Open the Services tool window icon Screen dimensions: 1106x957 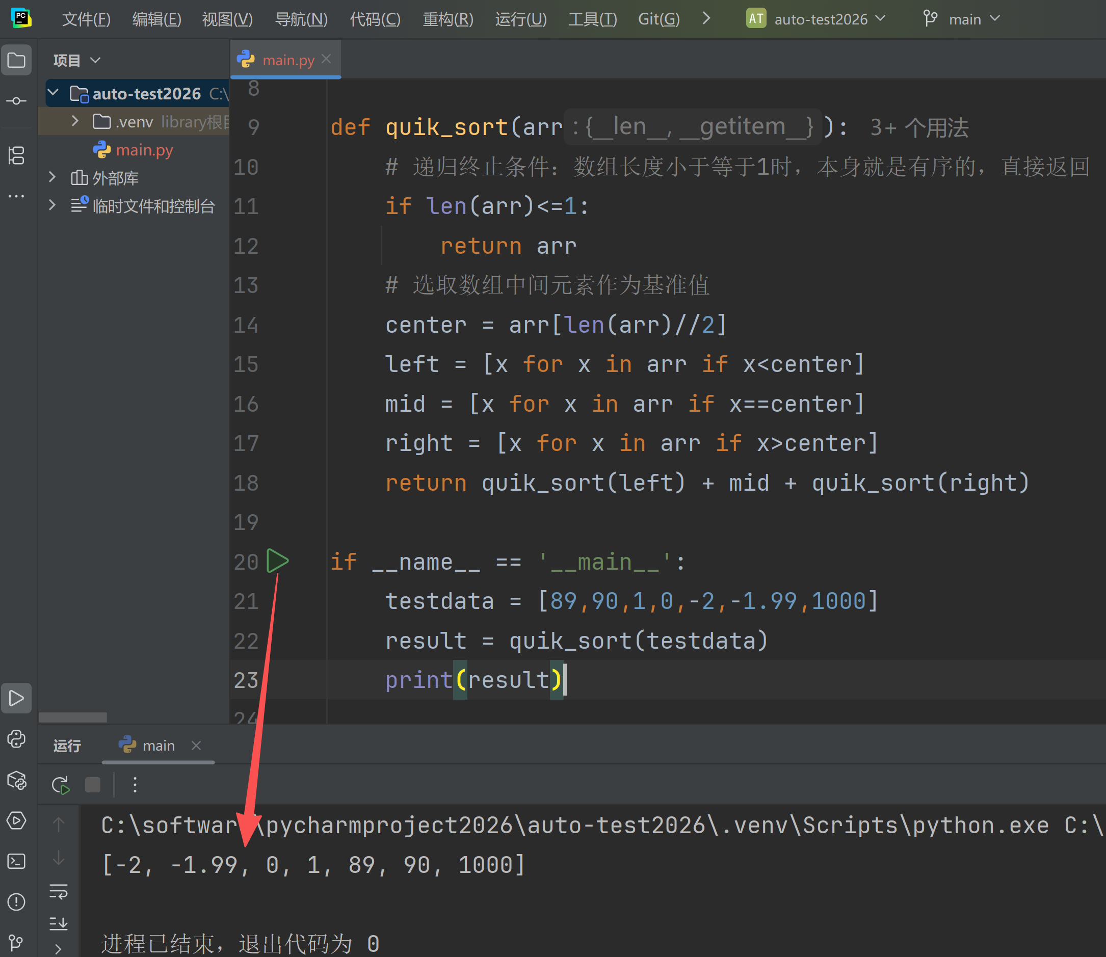pos(16,820)
